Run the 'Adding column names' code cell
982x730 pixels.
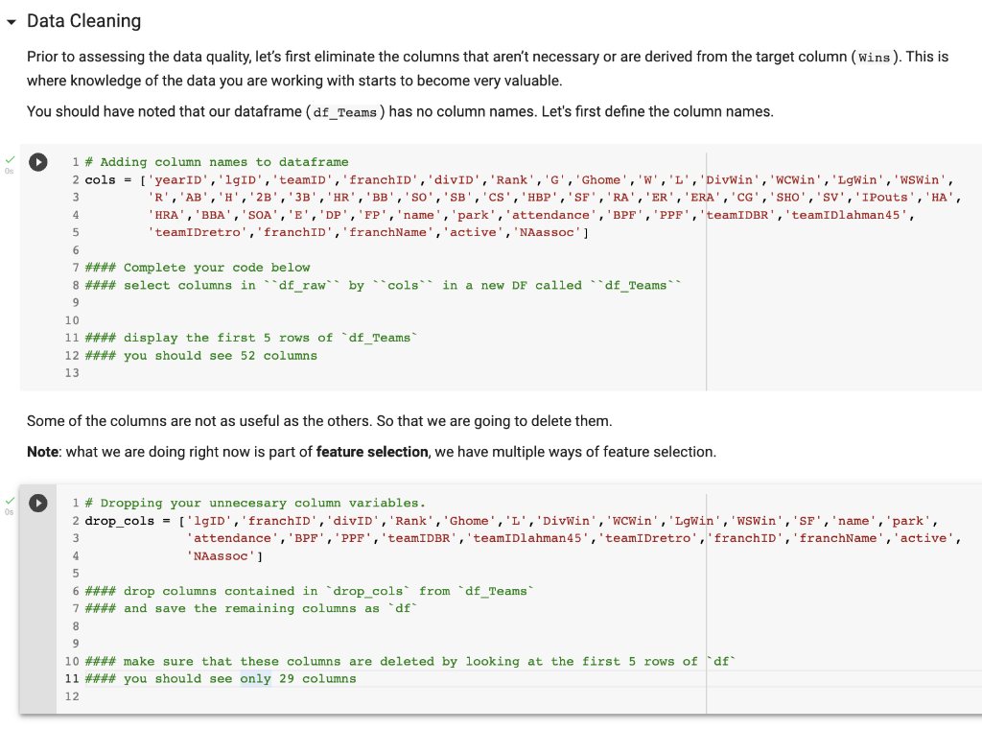coord(38,162)
